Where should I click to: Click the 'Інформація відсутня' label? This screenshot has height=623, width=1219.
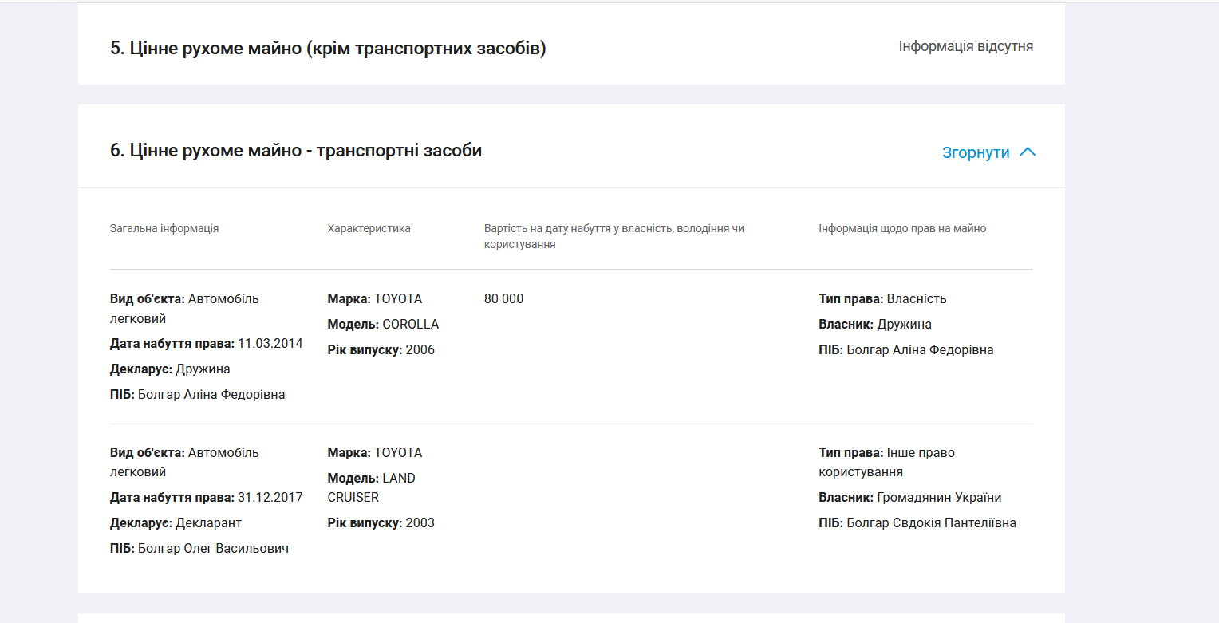(965, 46)
